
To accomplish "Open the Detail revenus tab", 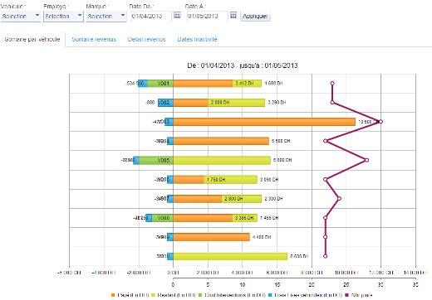I will [146, 39].
